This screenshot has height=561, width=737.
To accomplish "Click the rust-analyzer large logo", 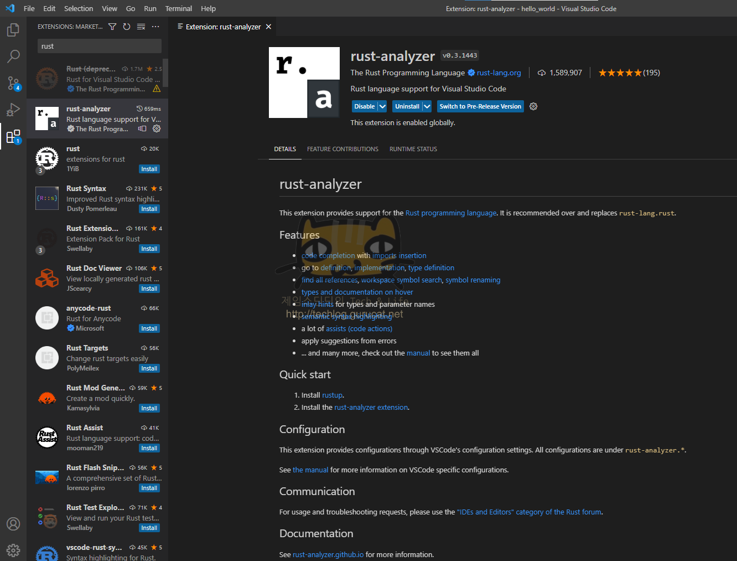I will (304, 83).
